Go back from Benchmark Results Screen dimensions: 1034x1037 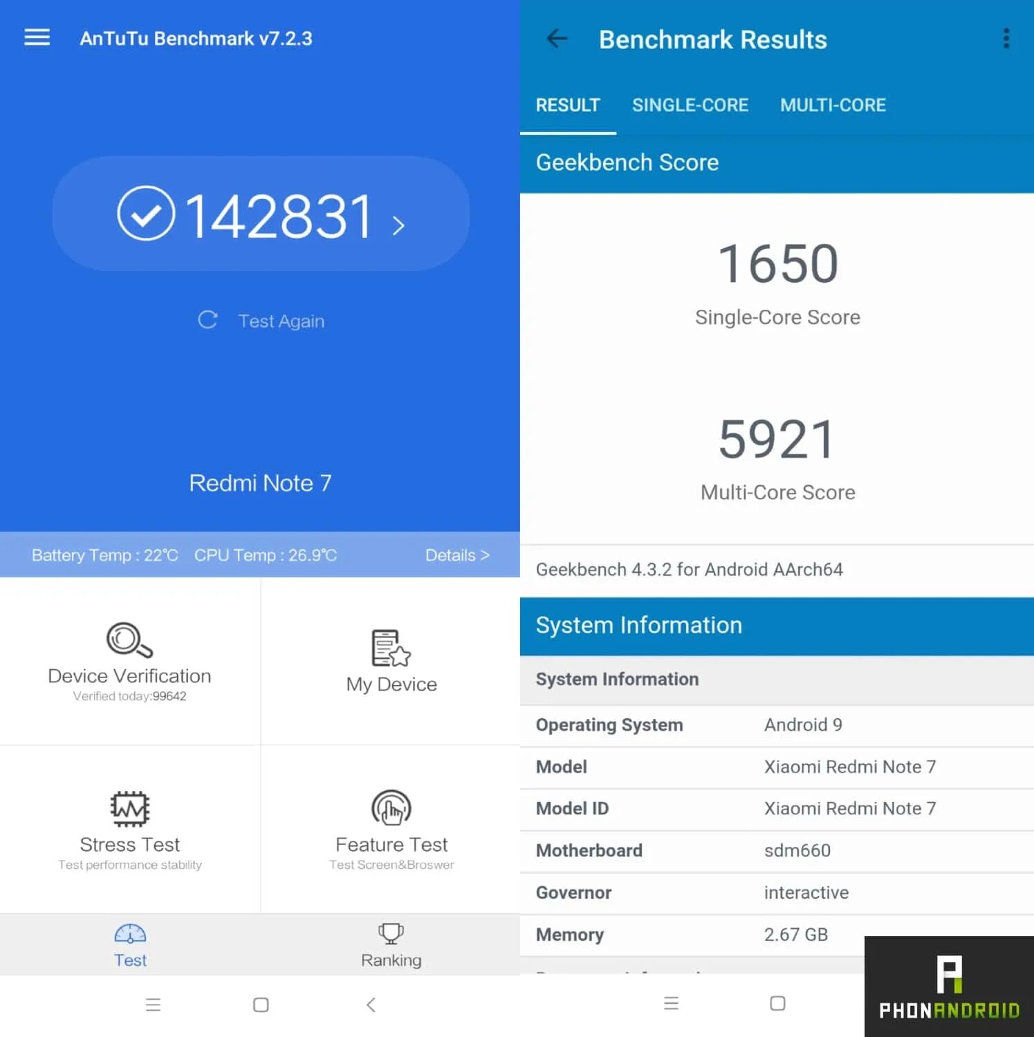557,39
